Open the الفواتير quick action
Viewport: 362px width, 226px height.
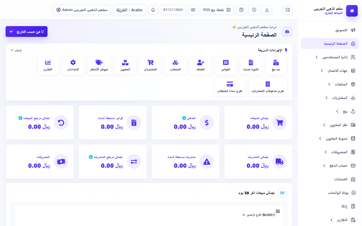tap(226, 65)
